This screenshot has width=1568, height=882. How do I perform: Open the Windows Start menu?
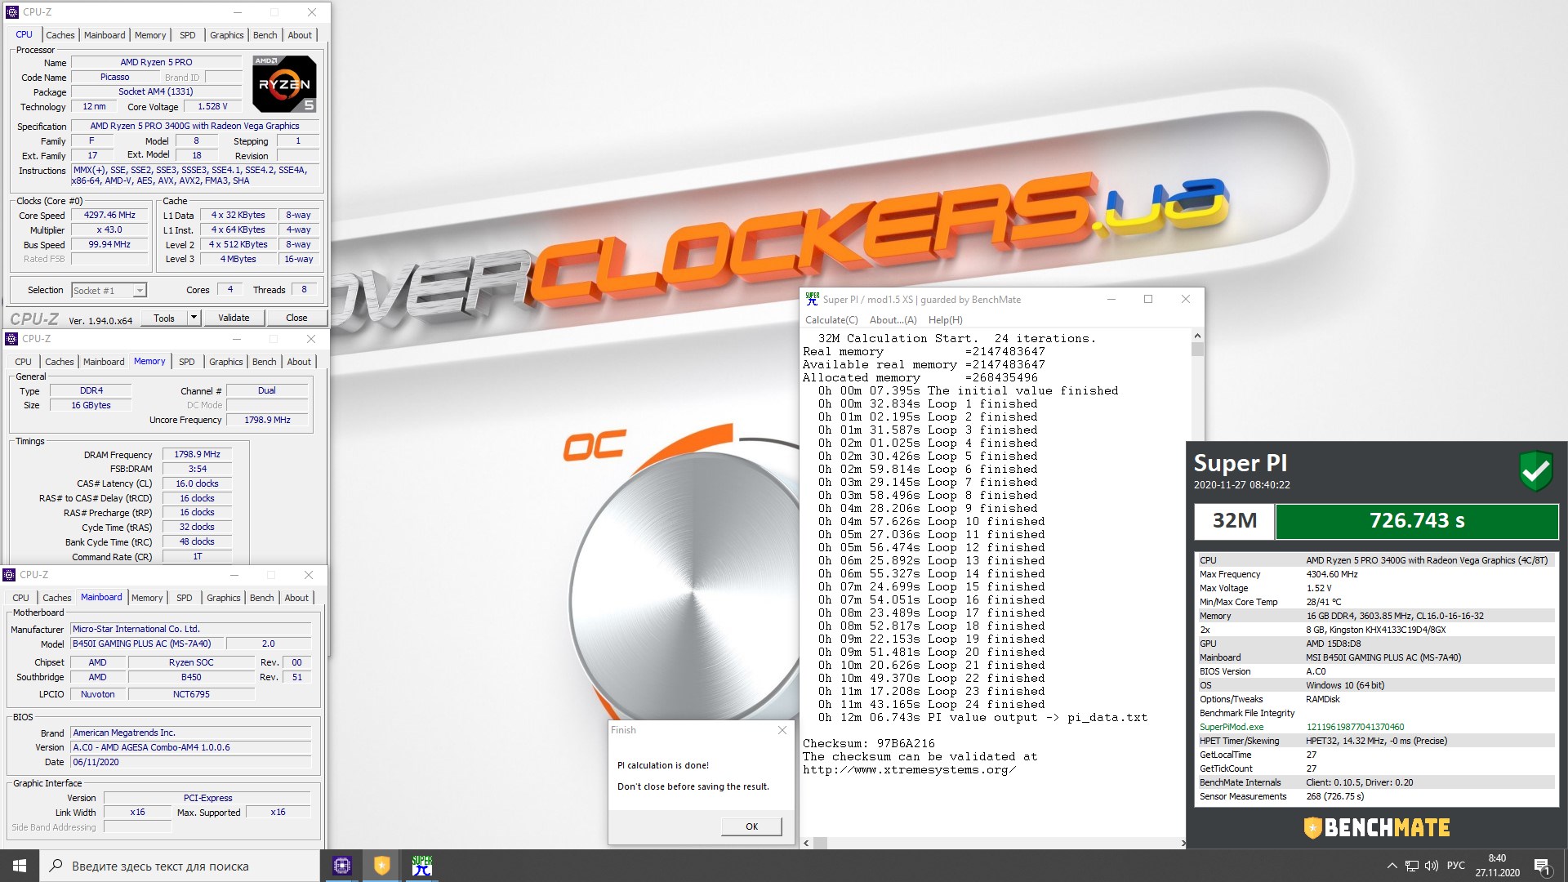20,866
